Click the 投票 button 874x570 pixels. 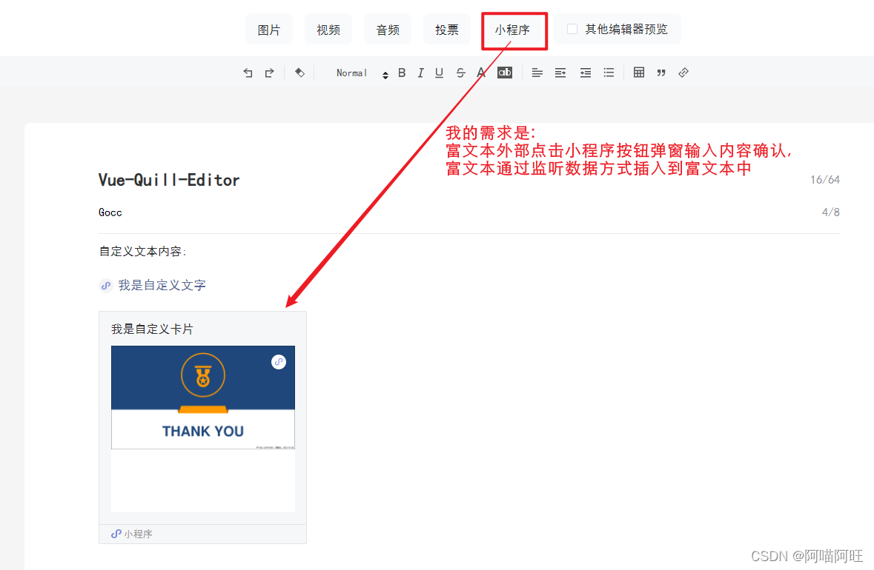click(x=447, y=30)
